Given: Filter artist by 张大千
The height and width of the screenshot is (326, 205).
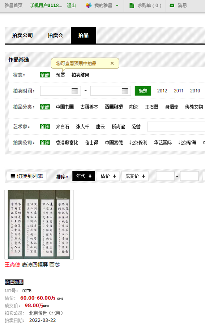Looking at the screenshot, I should (x=82, y=127).
